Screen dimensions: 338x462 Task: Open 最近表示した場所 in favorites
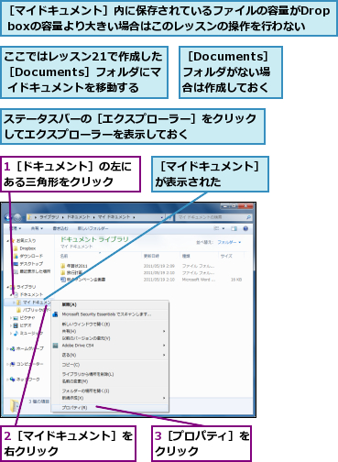(32, 271)
